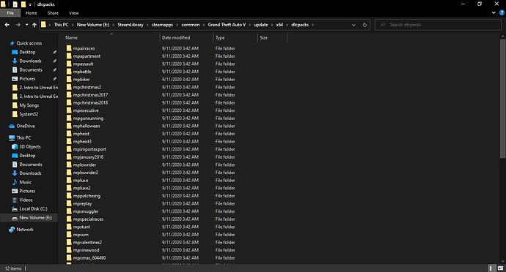The height and width of the screenshot is (272, 506).
Task: Navigate to common breadcrumb
Action: (191, 25)
